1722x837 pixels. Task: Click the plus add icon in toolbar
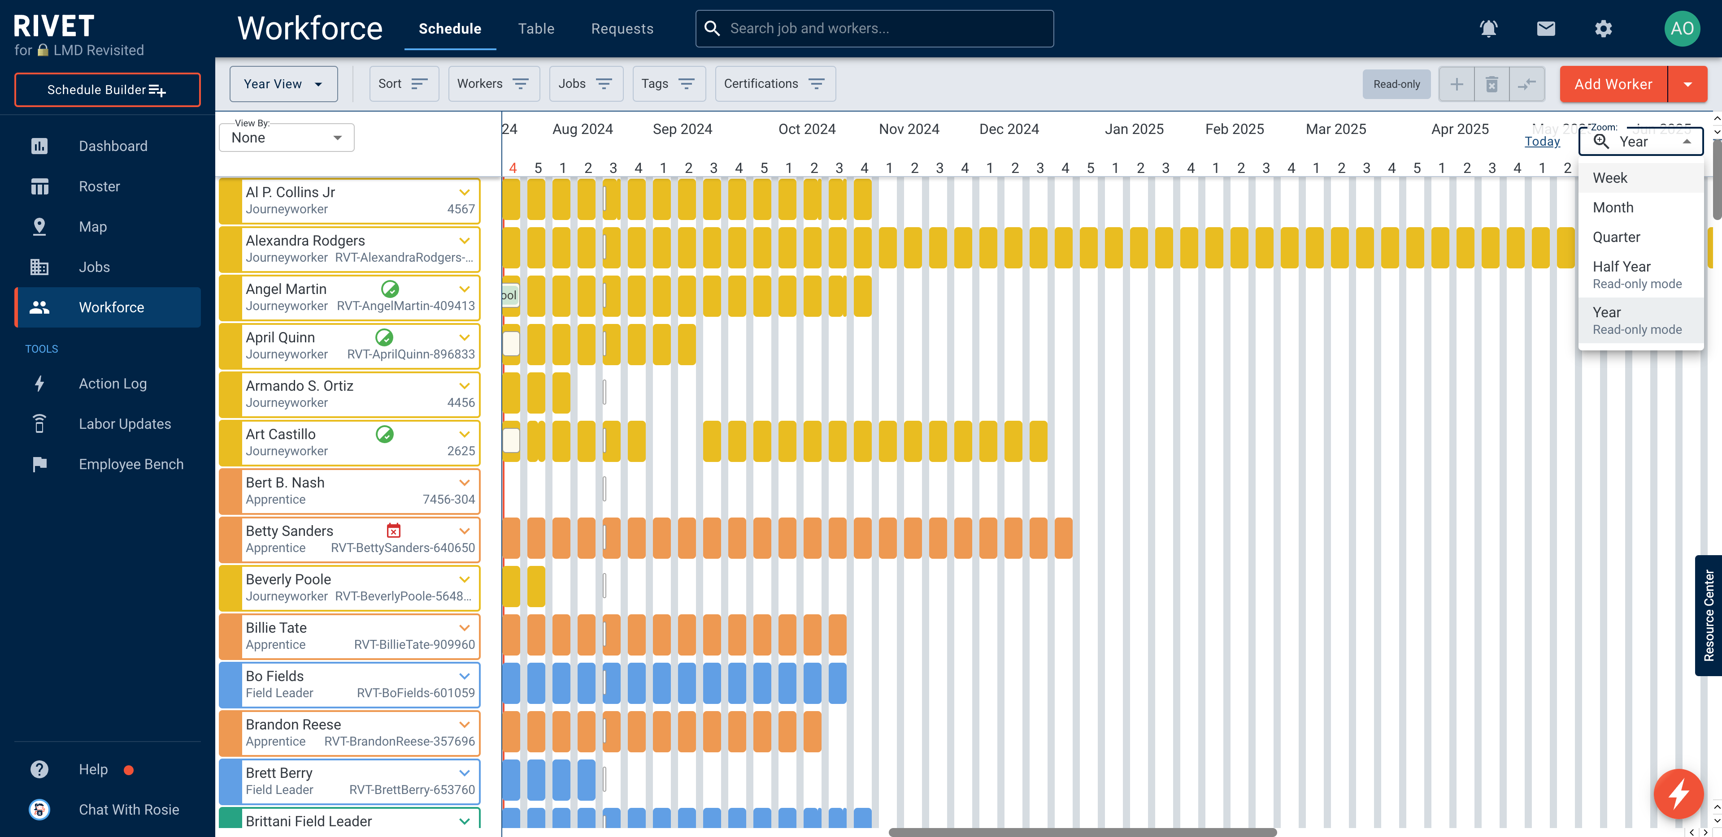pos(1457,84)
